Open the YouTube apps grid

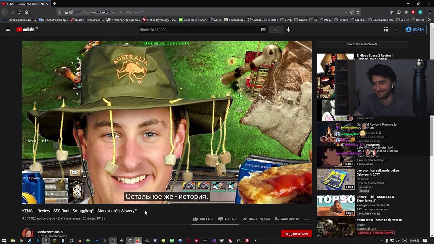pos(386,29)
